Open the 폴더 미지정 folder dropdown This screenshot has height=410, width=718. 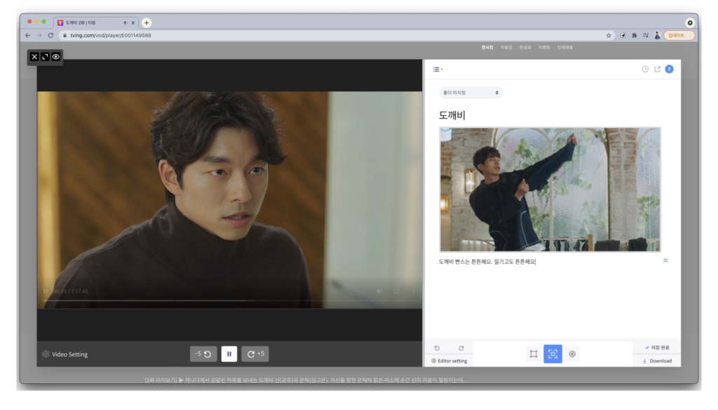click(470, 93)
